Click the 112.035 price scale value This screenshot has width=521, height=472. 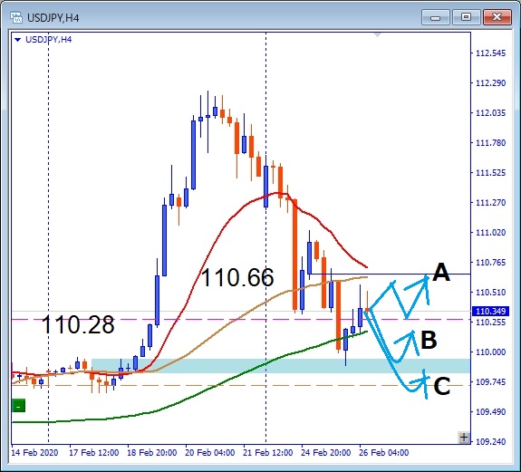coord(491,113)
